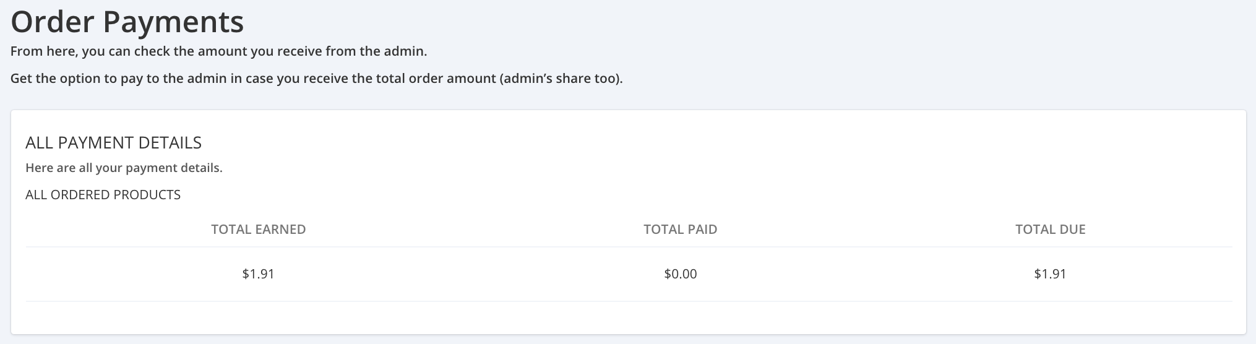Click the 'Get the option to pay' sentence

316,79
